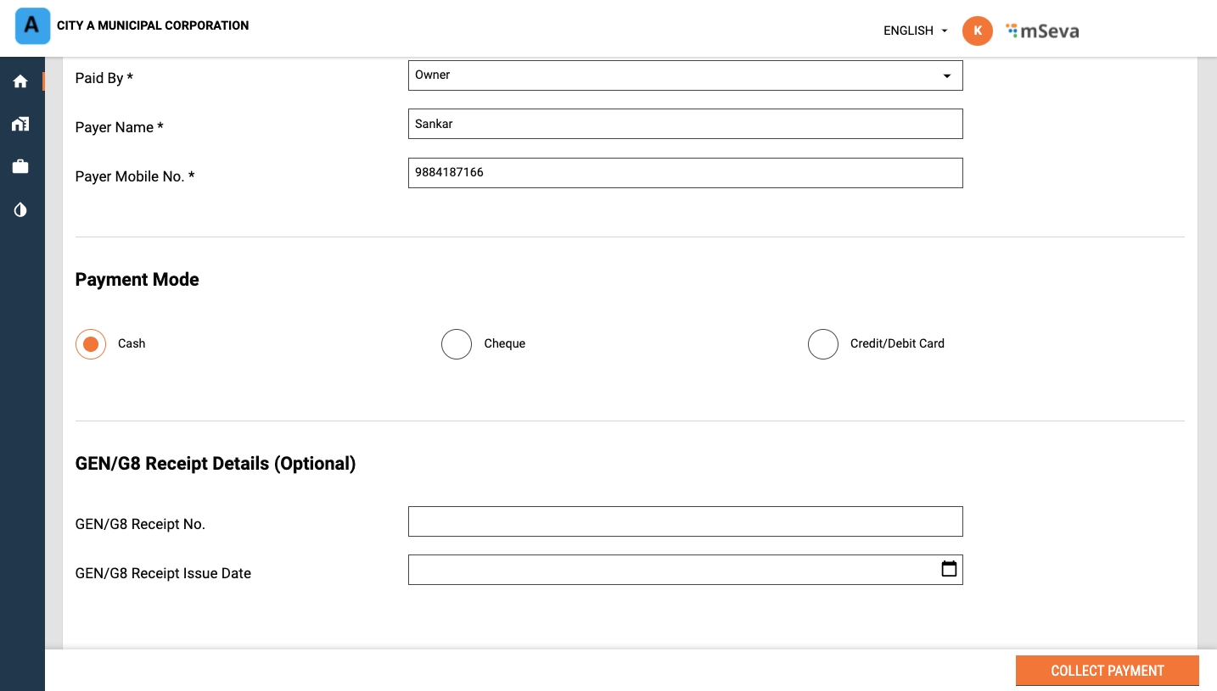The image size is (1217, 691).
Task: Click the water drop sidebar icon
Action: coord(20,209)
